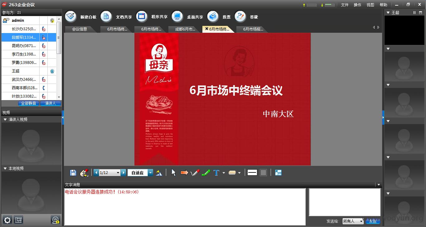Screen dimensions: 426x227
Task: Open the page number 1/12 dropdown
Action: [x=118, y=173]
